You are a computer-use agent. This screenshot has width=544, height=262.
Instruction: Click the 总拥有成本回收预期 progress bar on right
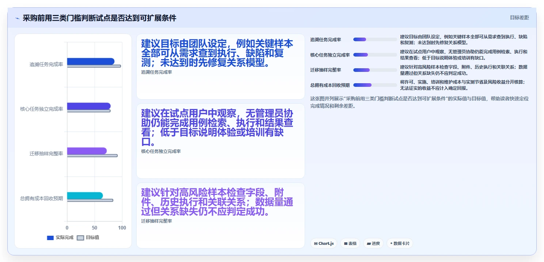click(x=375, y=85)
